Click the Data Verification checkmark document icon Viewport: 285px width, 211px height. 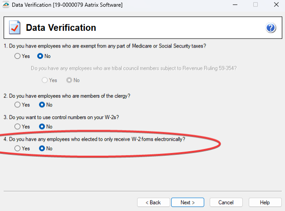click(x=14, y=28)
